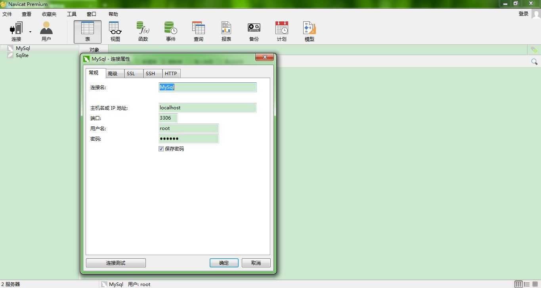Click the username field showing root
The image size is (541, 288).
(x=188, y=128)
